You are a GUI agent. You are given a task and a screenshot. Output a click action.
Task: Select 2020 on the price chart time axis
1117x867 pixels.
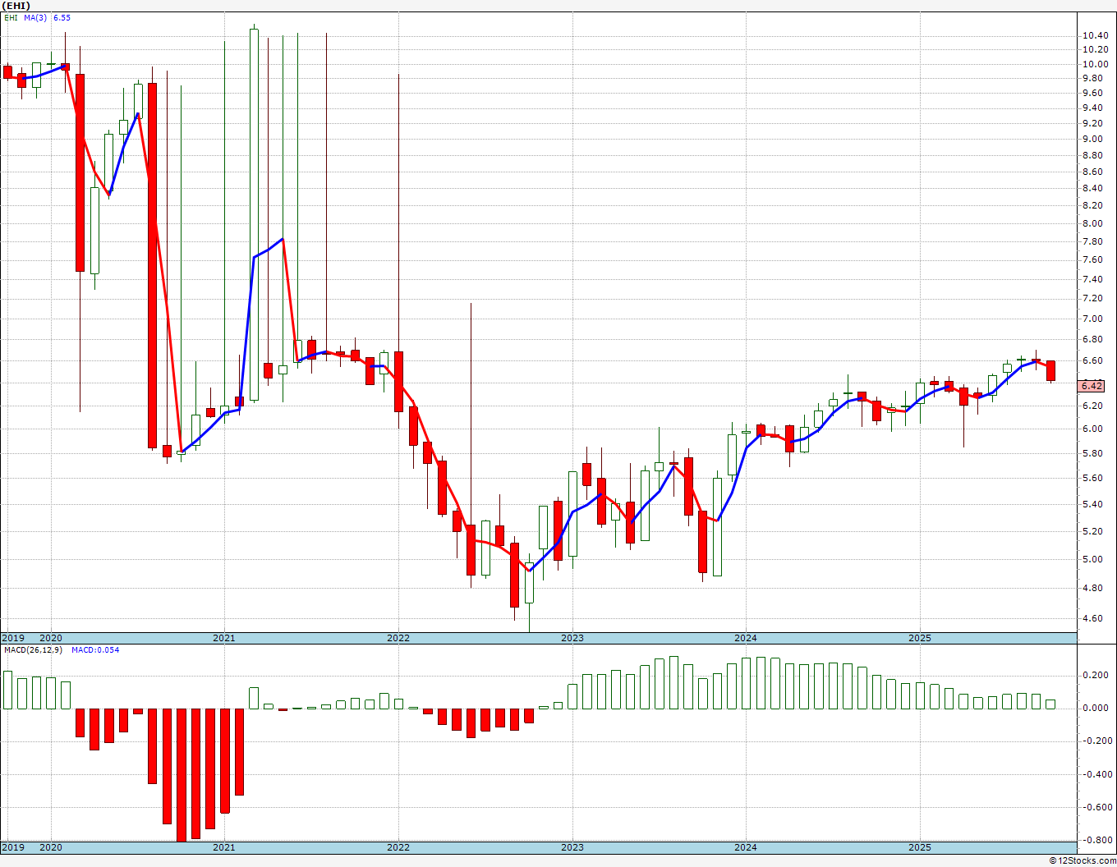51,638
